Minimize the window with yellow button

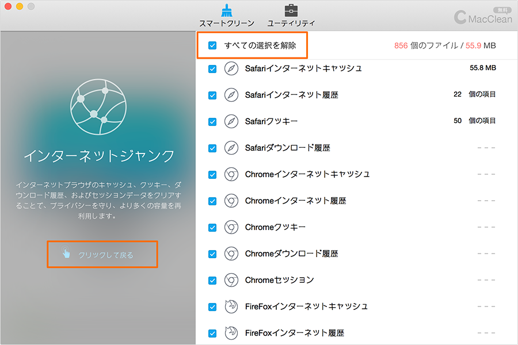[x=20, y=6]
